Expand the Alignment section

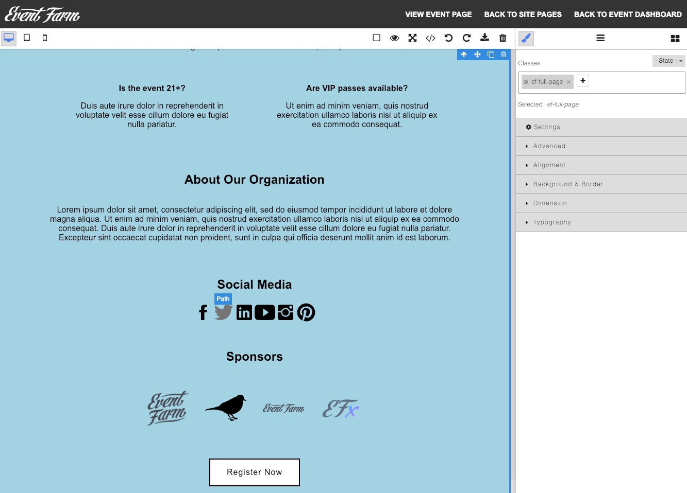click(601, 165)
